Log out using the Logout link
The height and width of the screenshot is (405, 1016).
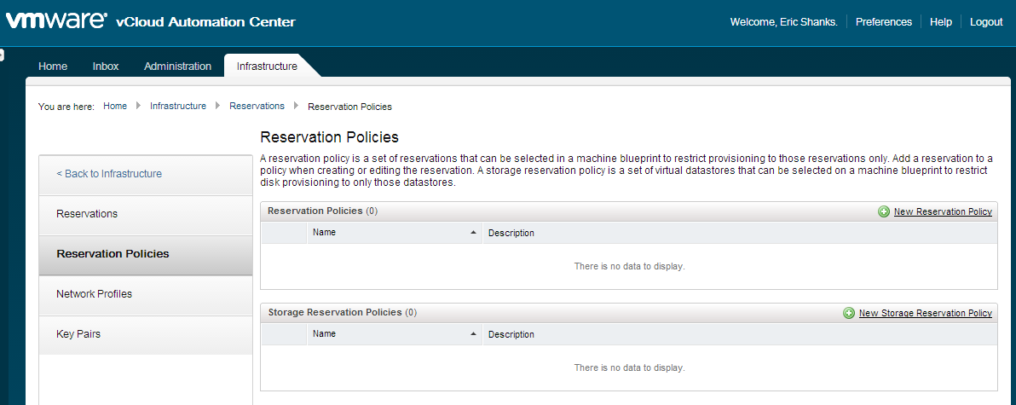point(986,22)
